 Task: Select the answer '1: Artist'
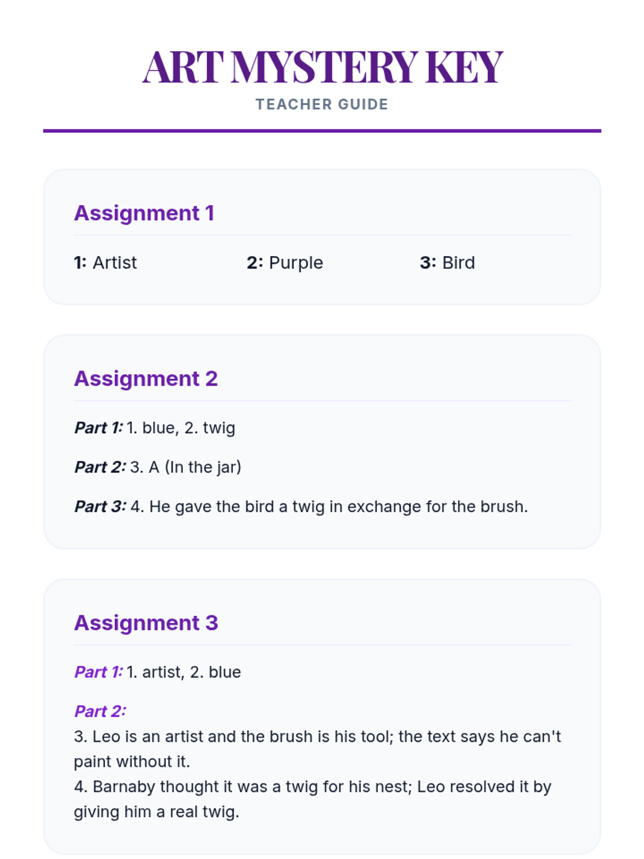point(106,263)
